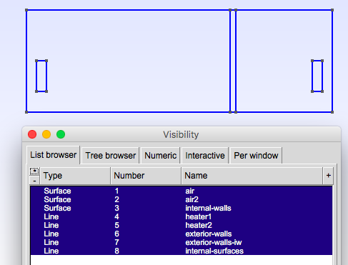Select the List browser tab

coord(53,155)
